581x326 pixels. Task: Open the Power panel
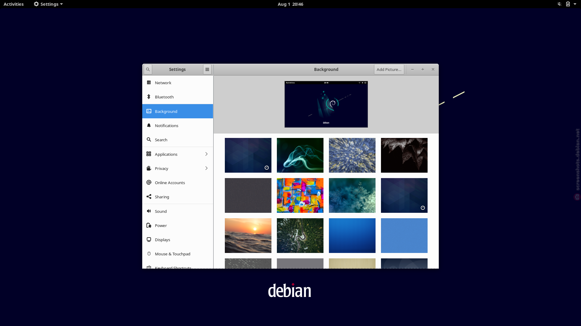(x=178, y=225)
